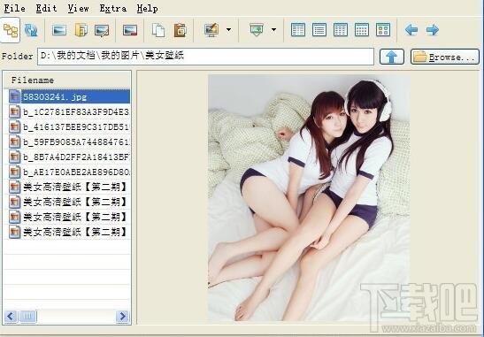This screenshot has height=337, width=484.
Task: Open the Help menu
Action: coord(147,8)
